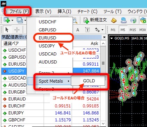Click the 新規注文 new order button
Viewport: 147px width, 127px height.
95,20
